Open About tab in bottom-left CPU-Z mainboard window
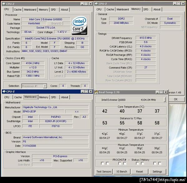187x183 pixels. 65,97
